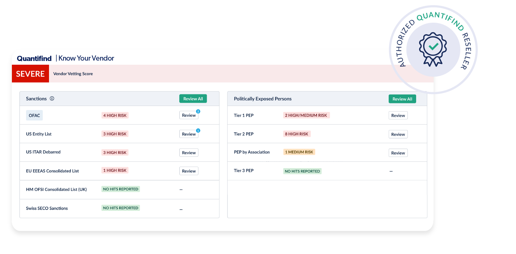Click the 8 HIGH RISK badge
The height and width of the screenshot is (254, 516).
(297, 134)
